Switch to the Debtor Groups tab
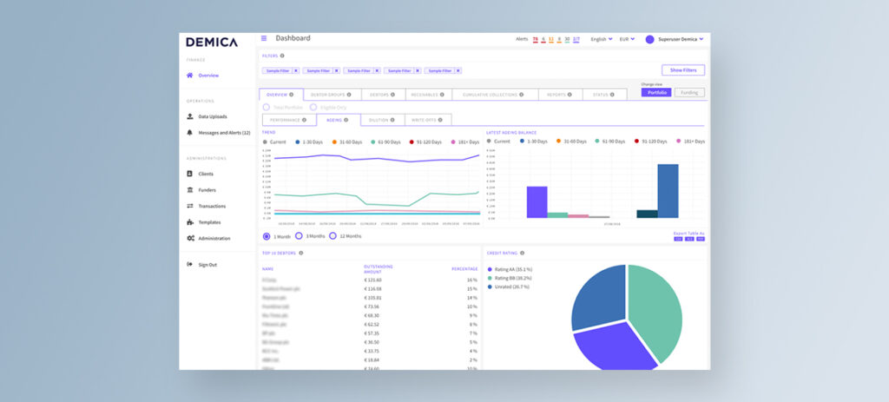This screenshot has width=889, height=402. [330, 94]
